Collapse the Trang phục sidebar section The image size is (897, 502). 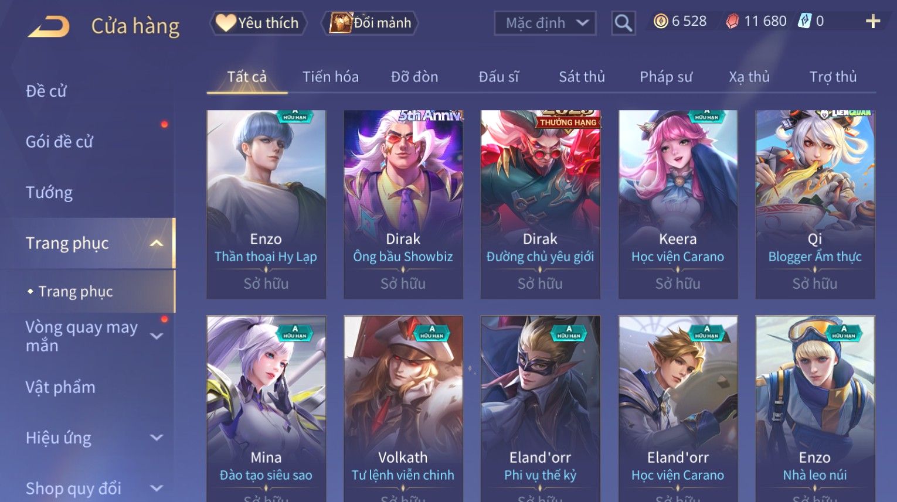(157, 243)
